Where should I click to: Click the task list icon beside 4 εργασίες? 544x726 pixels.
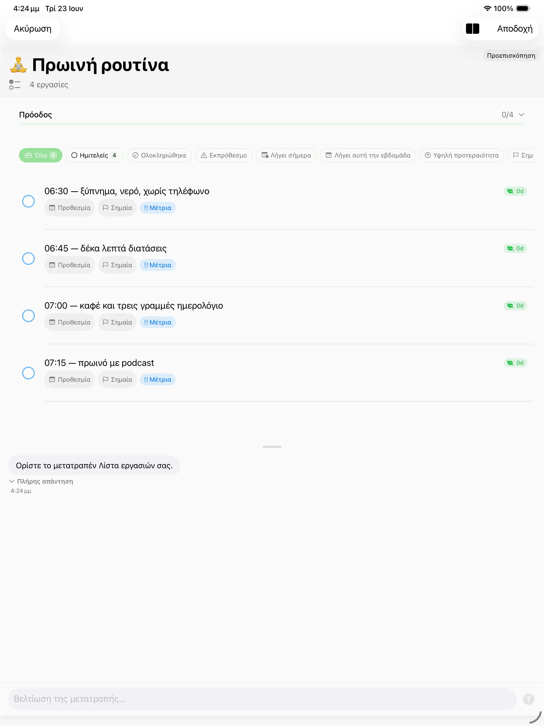click(15, 85)
